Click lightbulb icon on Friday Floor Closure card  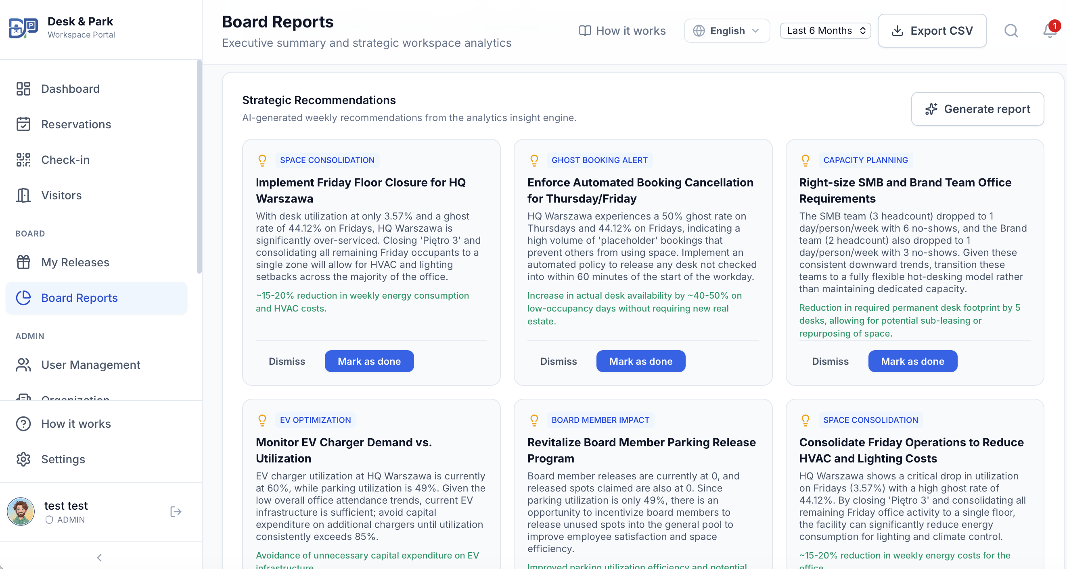(x=262, y=160)
